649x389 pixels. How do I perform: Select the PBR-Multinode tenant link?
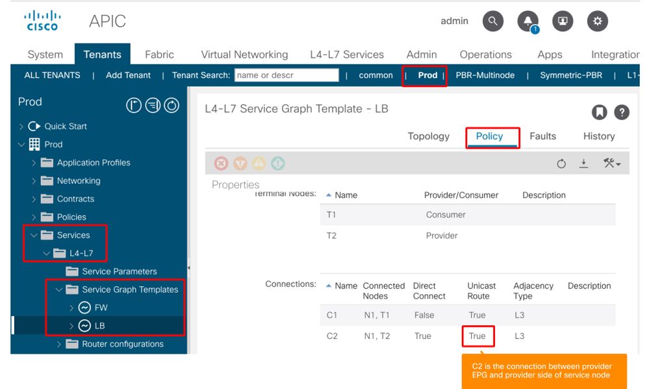(x=485, y=75)
